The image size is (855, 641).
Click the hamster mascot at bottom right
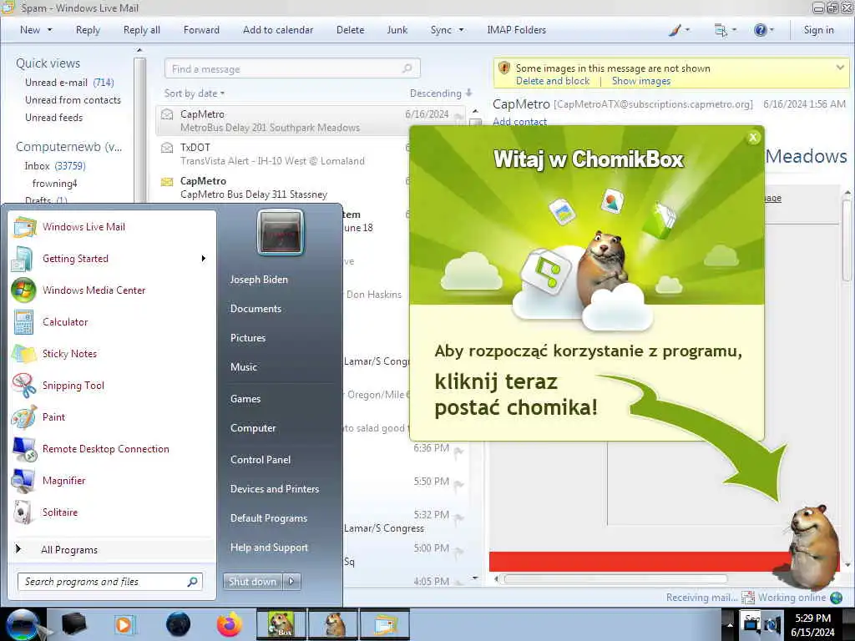813,547
